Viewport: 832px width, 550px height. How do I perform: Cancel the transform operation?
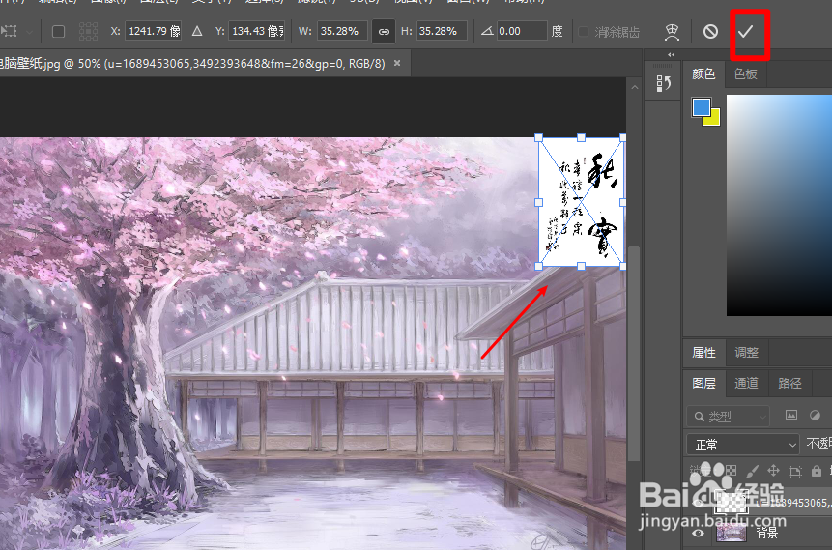click(x=710, y=32)
